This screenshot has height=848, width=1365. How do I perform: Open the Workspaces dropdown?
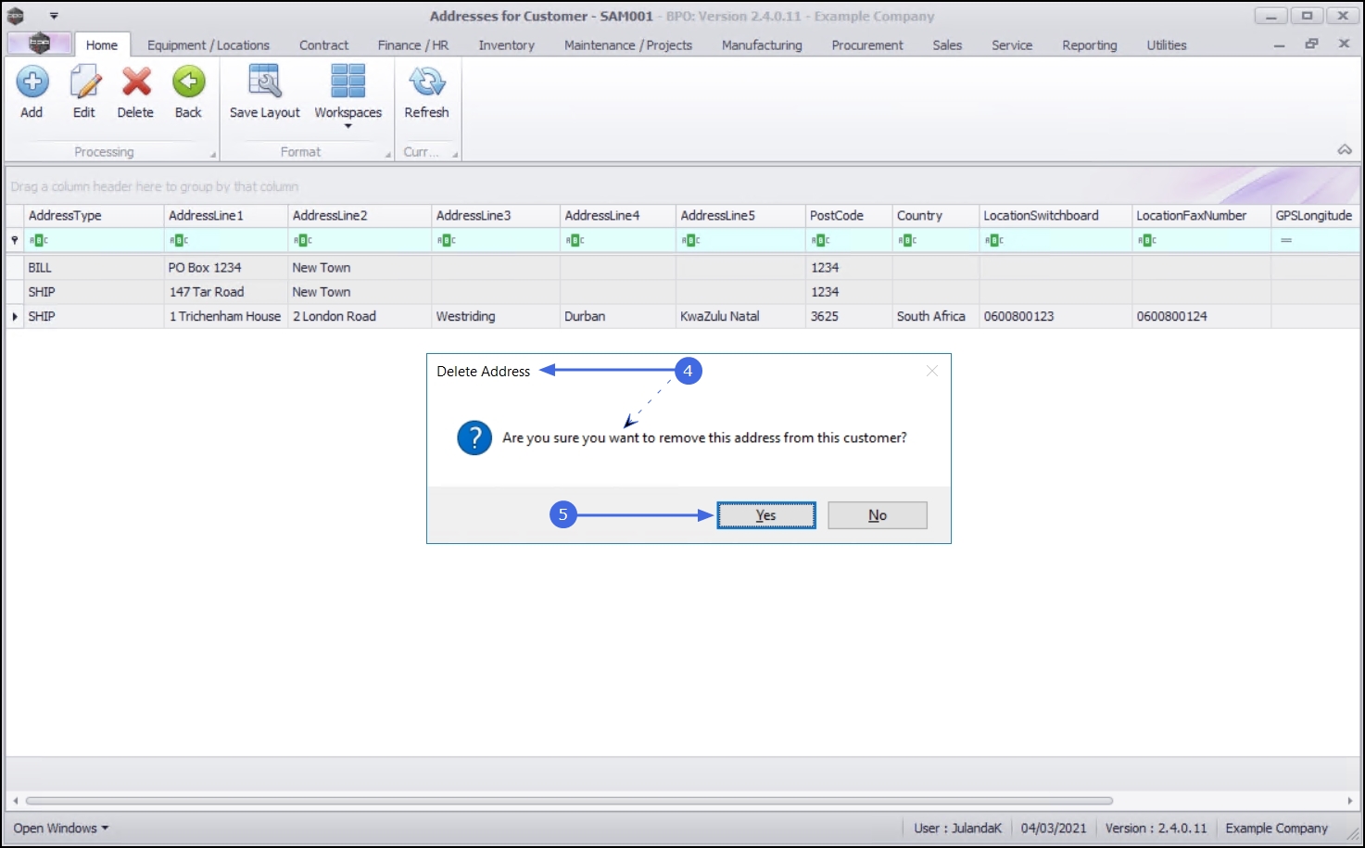348,93
